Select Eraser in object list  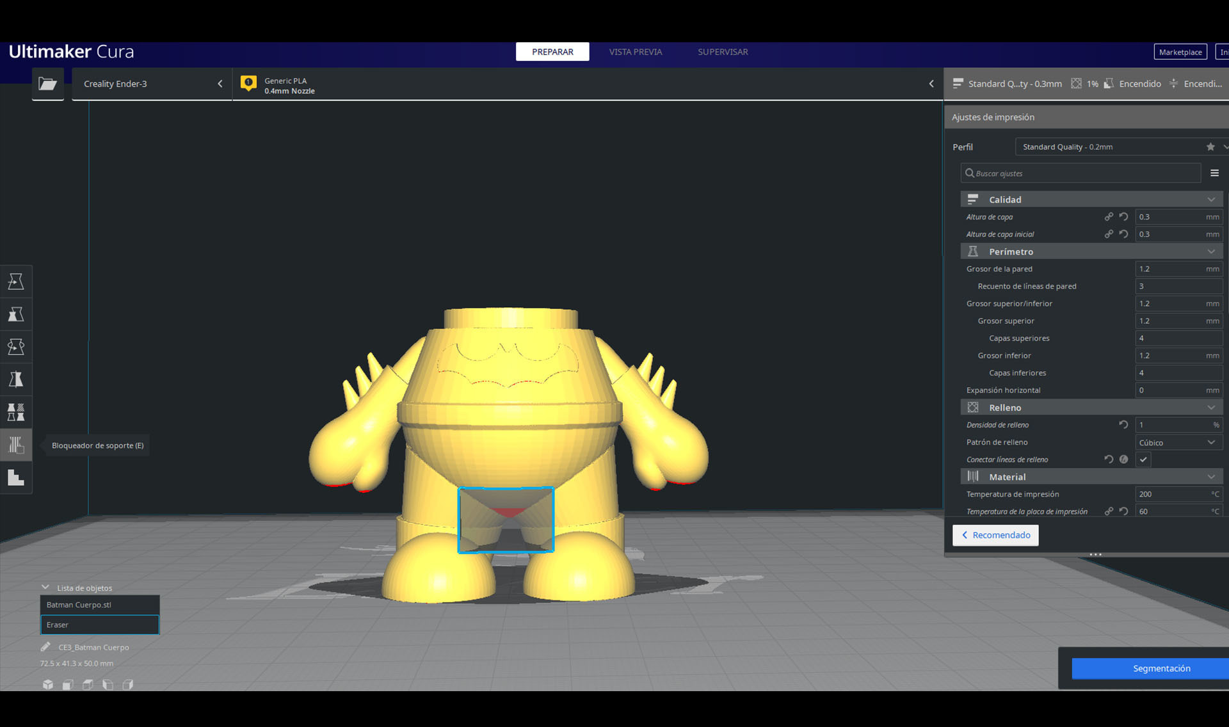(x=100, y=625)
